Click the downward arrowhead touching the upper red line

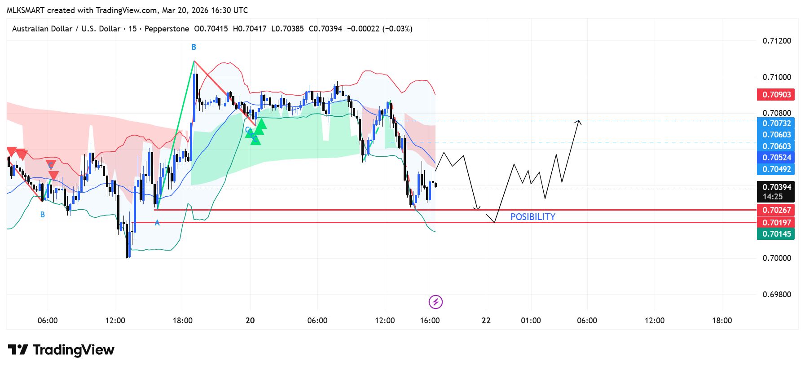click(478, 208)
